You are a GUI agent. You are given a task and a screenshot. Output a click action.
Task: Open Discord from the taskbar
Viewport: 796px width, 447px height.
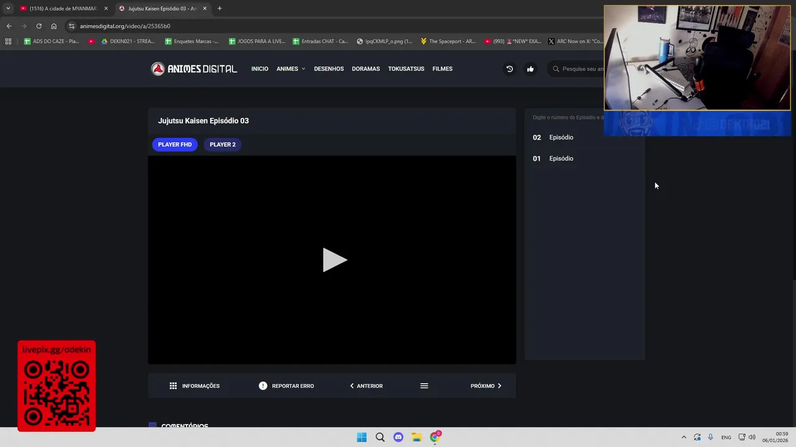click(x=398, y=437)
